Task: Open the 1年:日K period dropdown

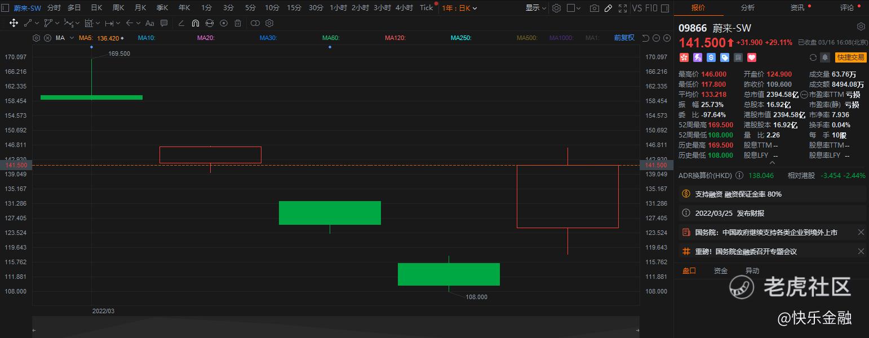Action: (460, 8)
